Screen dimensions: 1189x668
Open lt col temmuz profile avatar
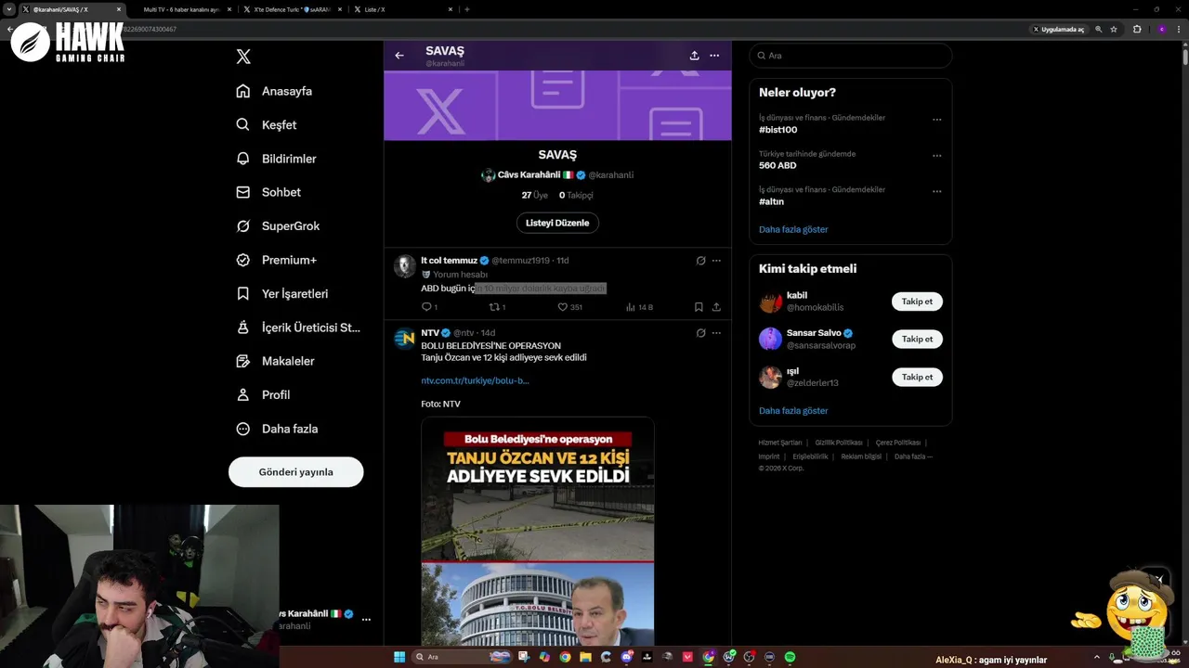click(x=405, y=266)
